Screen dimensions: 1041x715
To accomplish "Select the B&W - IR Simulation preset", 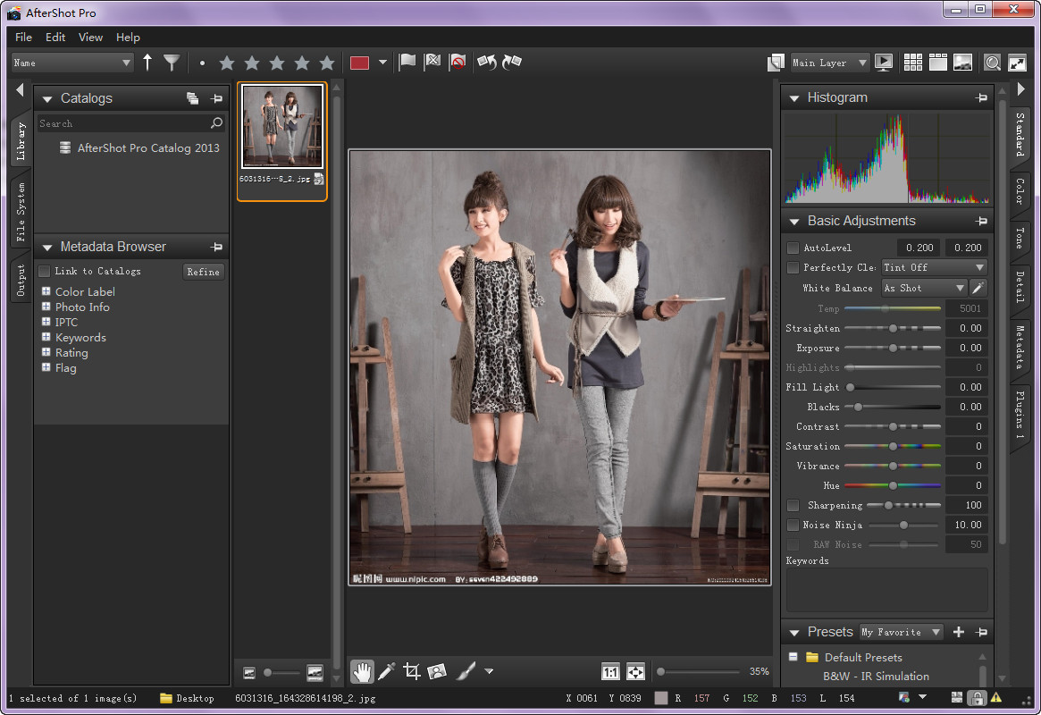I will (x=876, y=677).
